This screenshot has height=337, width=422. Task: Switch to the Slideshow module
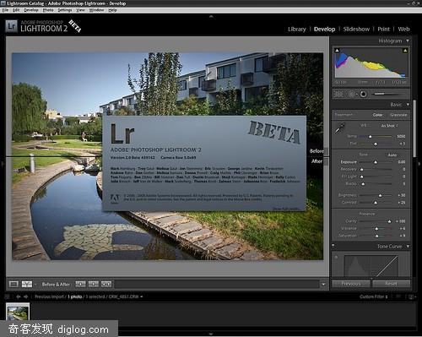point(356,30)
